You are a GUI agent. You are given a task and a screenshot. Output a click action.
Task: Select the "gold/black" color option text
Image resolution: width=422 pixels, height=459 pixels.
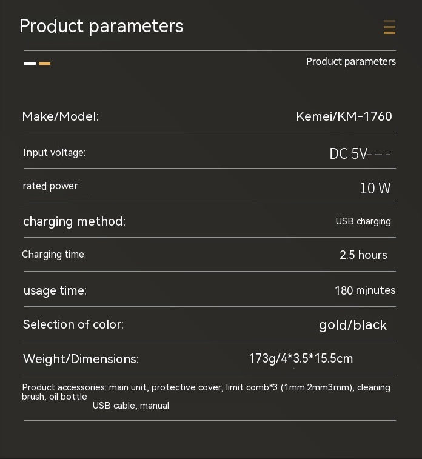coord(353,325)
